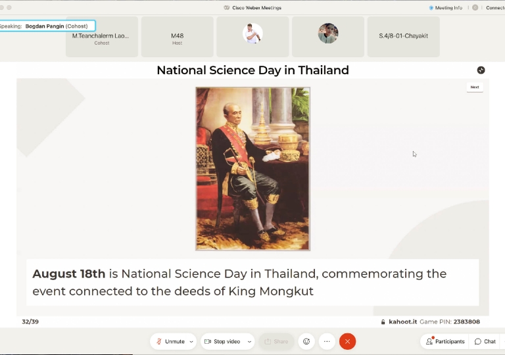Click participant avatar in white shirt
Screen dimensions: 505x355
point(252,33)
